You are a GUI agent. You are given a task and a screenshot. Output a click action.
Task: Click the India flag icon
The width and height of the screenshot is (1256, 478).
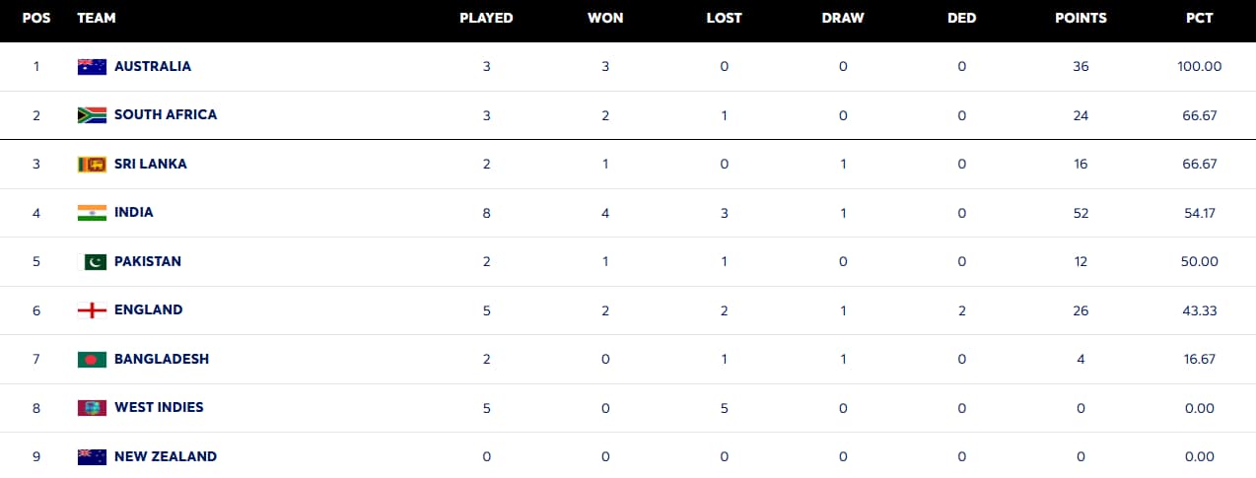click(92, 213)
